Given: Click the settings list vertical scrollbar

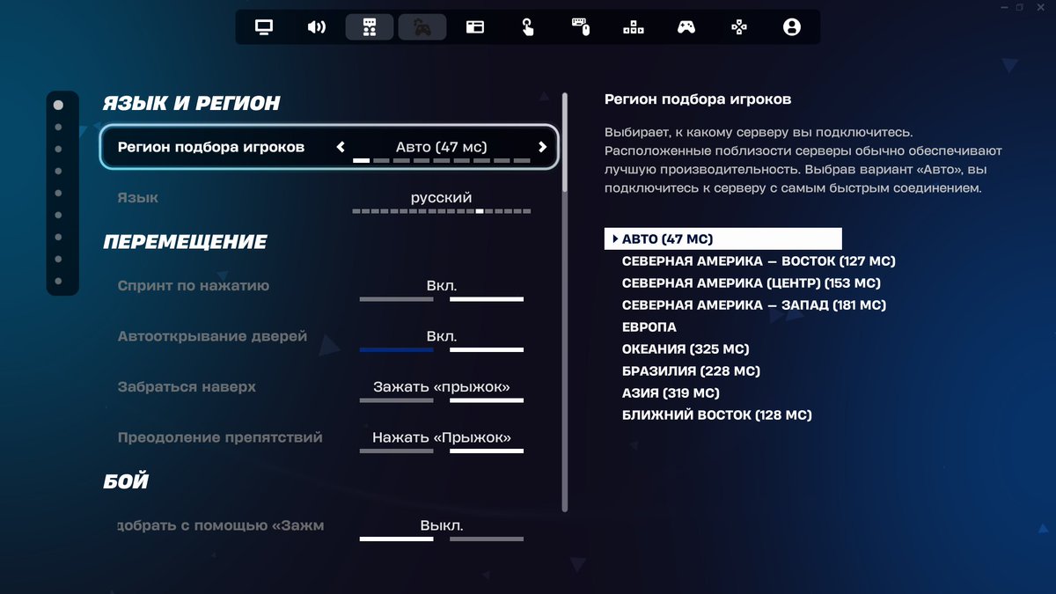Looking at the screenshot, I should (565, 301).
